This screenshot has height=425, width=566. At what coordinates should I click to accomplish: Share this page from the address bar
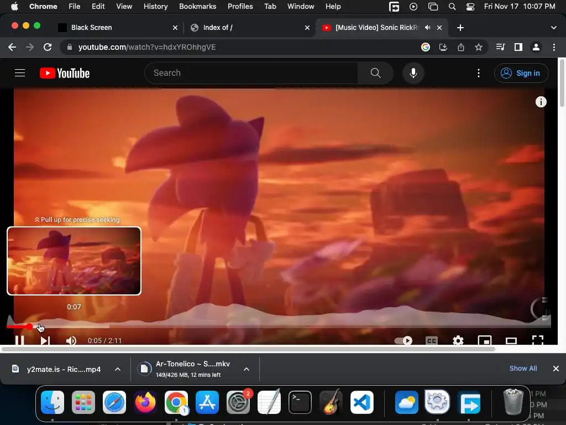pyautogui.click(x=460, y=47)
